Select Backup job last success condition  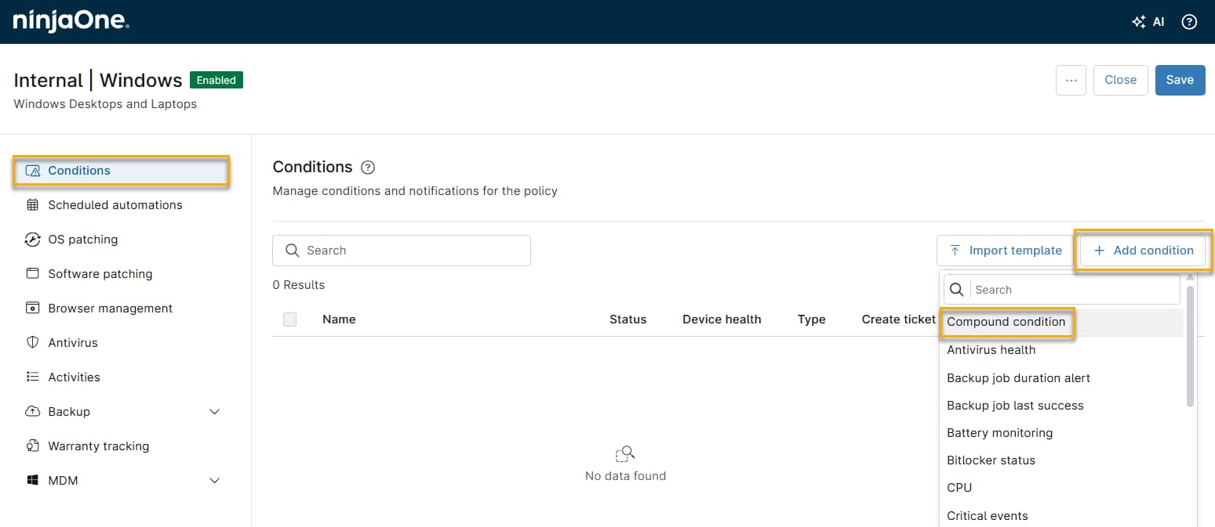(1061, 406)
